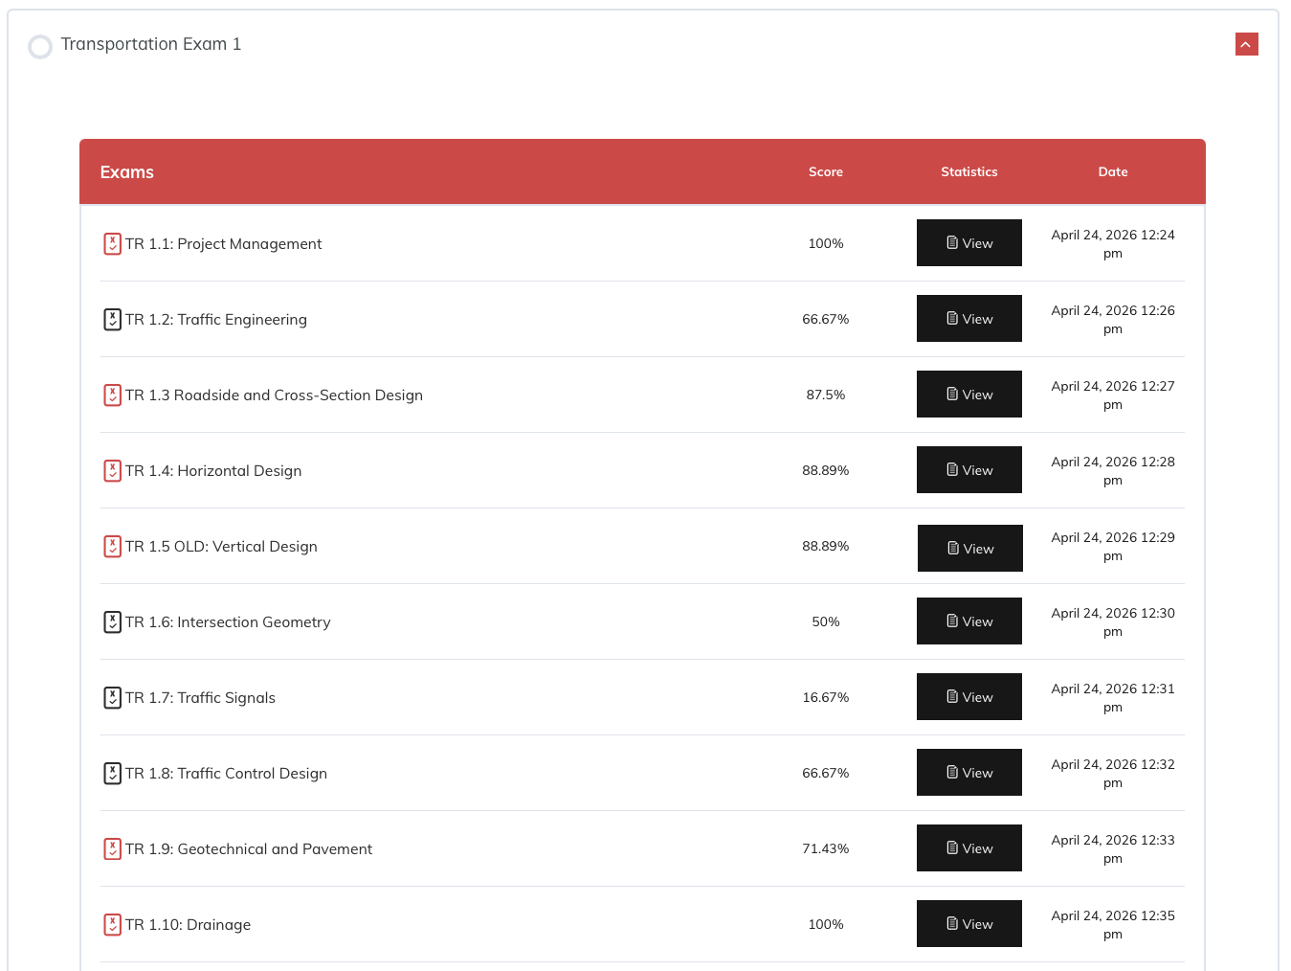Click the quiz icon beside TR 1.10 Drainage
The height and width of the screenshot is (971, 1291).
tap(112, 925)
